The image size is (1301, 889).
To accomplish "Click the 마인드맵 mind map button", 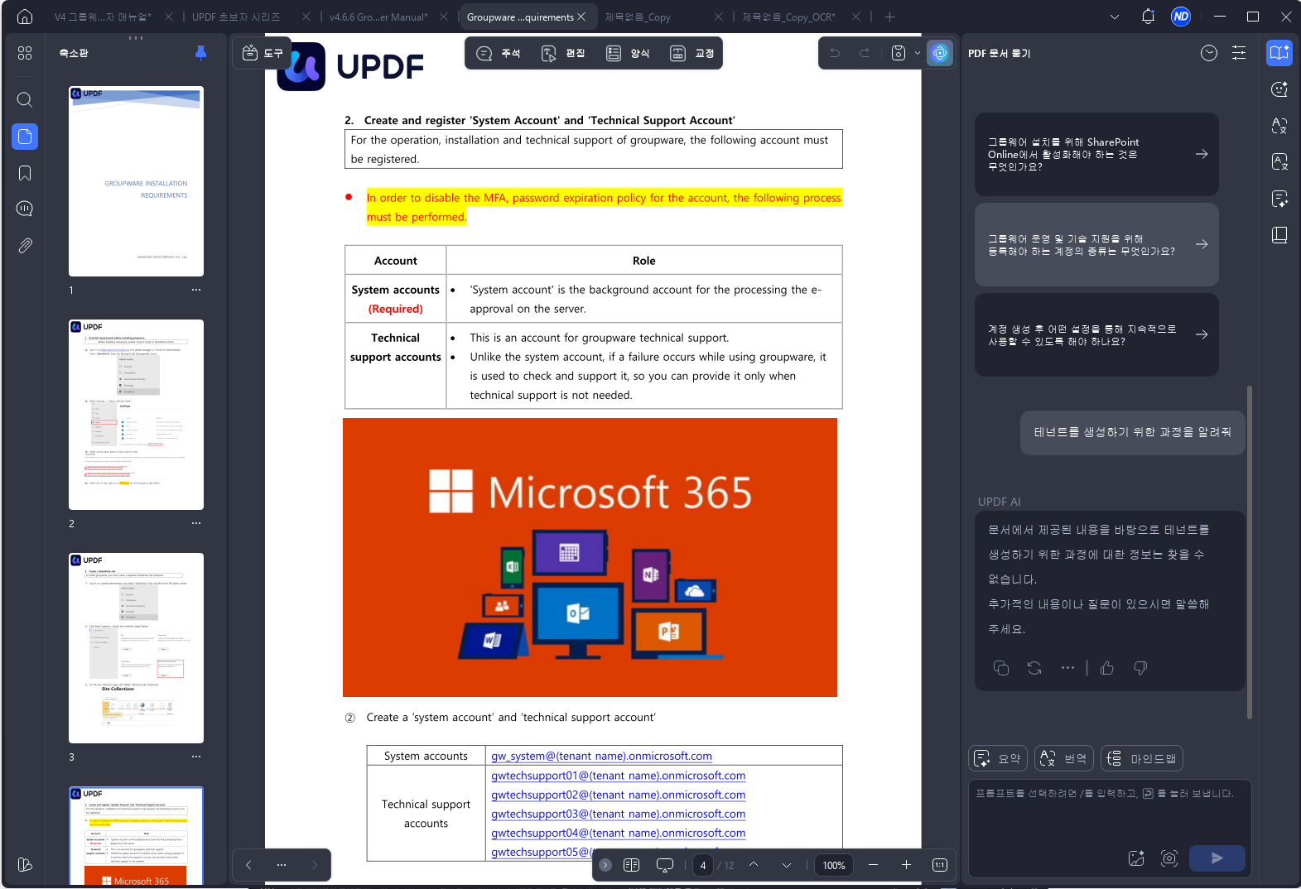I will [1142, 758].
